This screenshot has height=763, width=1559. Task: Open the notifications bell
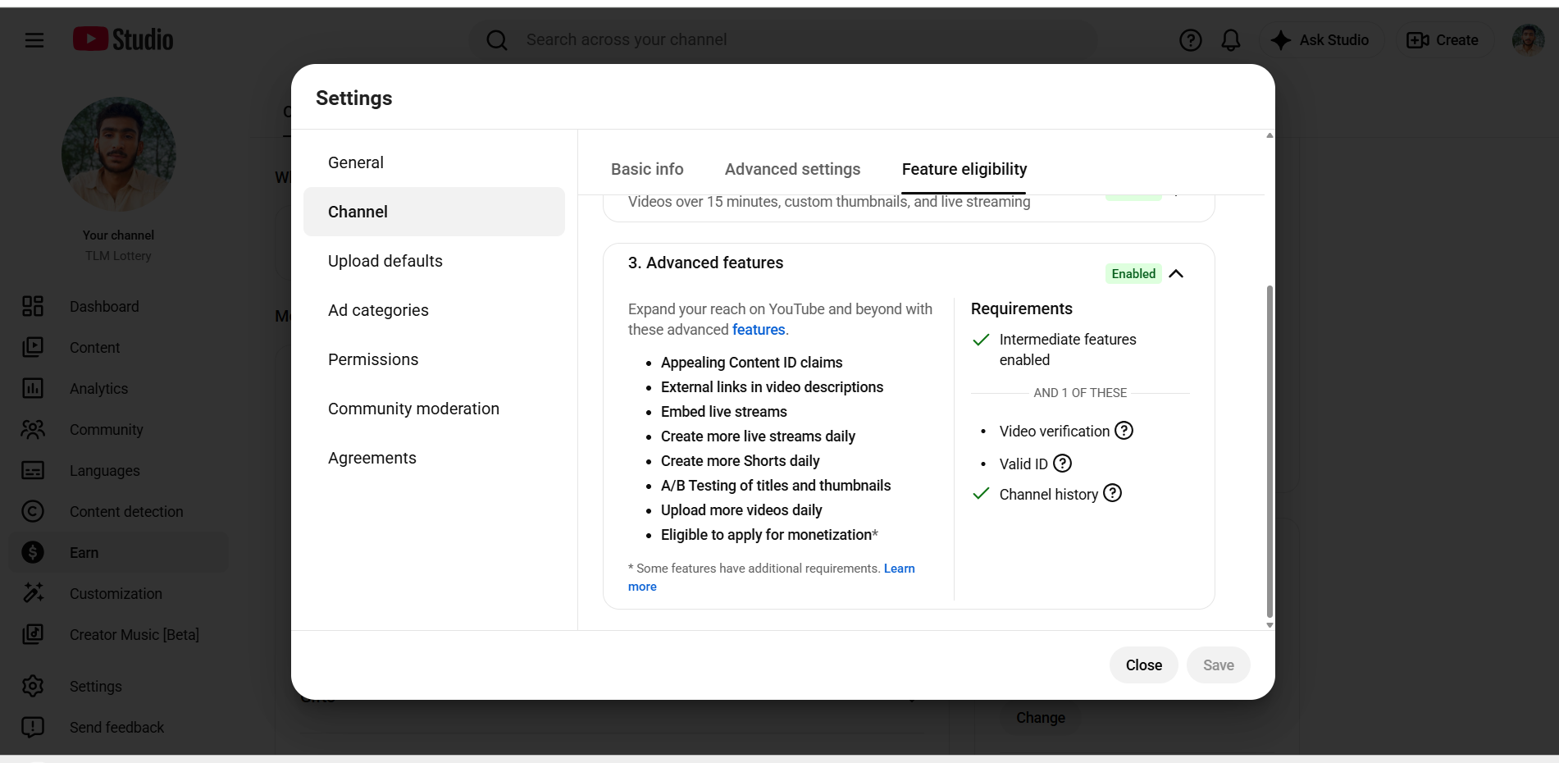click(x=1231, y=40)
